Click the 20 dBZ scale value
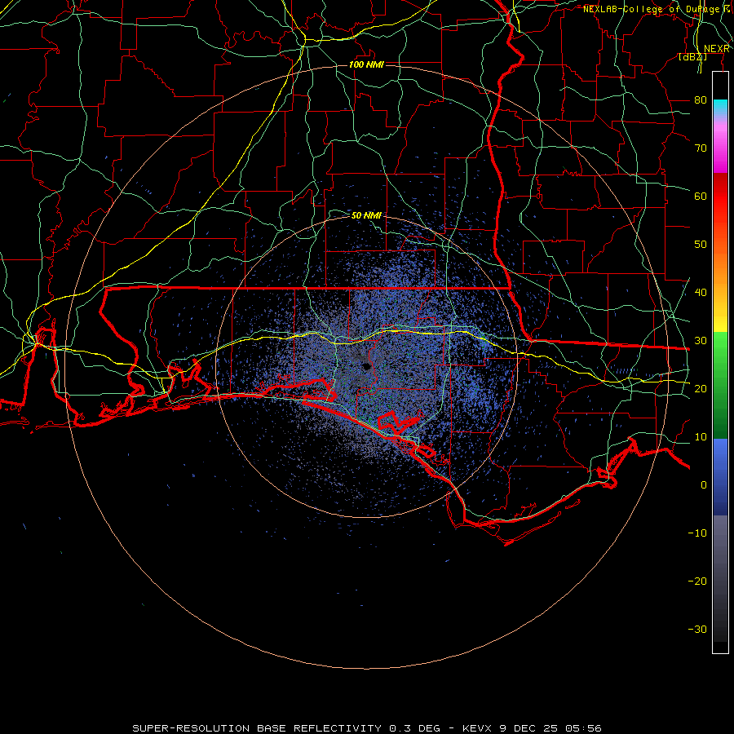 701,389
